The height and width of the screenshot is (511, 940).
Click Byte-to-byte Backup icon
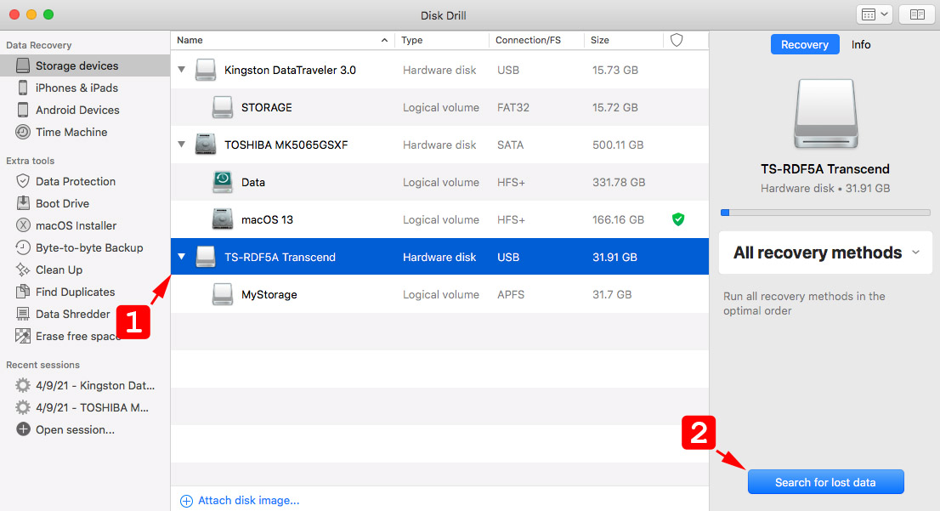click(23, 247)
